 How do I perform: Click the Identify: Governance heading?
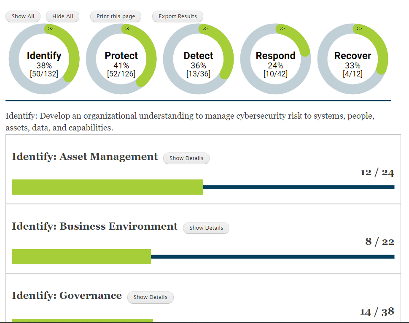click(x=67, y=296)
